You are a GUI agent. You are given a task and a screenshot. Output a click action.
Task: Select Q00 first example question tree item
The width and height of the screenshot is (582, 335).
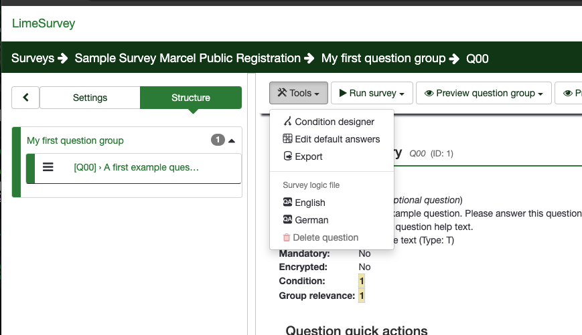tap(136, 167)
